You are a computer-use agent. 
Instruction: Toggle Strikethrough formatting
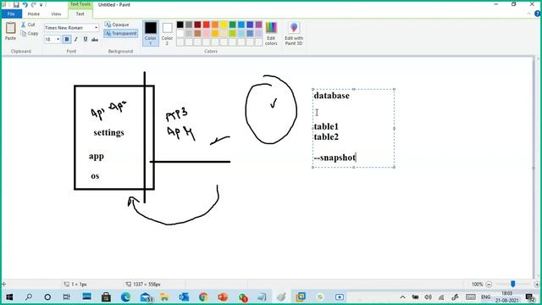(95, 40)
